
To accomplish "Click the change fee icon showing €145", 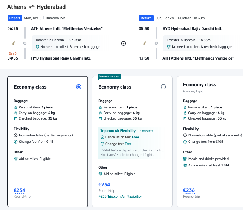I will (x=15, y=142).
